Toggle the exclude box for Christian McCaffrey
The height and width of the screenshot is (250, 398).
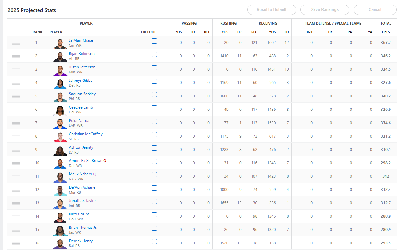coord(154,135)
